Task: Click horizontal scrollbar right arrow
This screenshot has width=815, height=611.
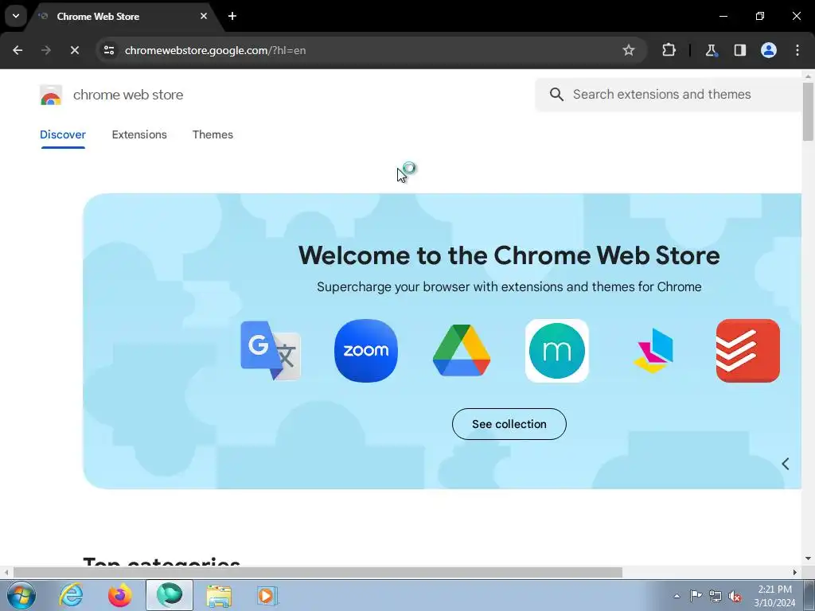Action: click(x=795, y=572)
